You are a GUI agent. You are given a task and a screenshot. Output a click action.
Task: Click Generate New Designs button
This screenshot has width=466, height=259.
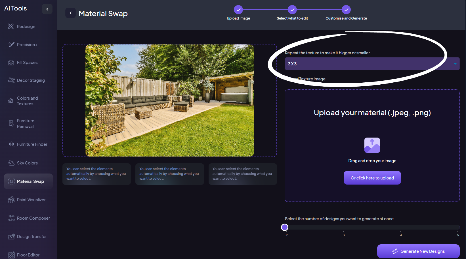[418, 251]
